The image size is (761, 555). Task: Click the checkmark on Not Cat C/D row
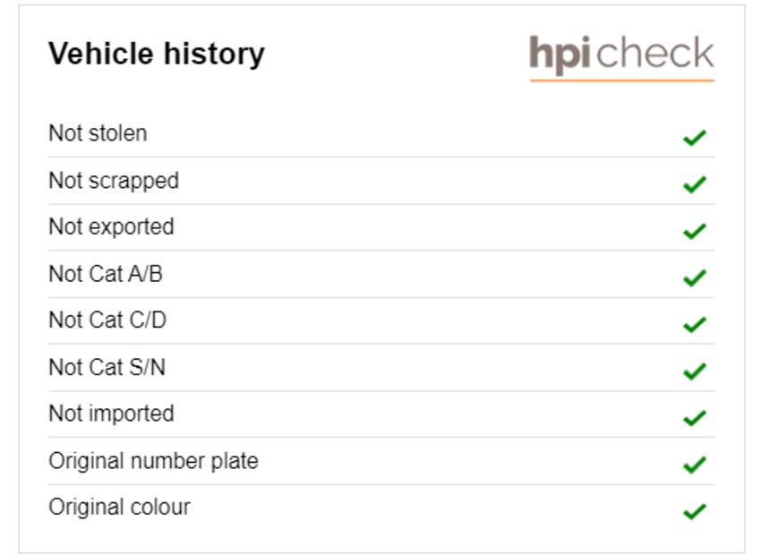click(695, 325)
